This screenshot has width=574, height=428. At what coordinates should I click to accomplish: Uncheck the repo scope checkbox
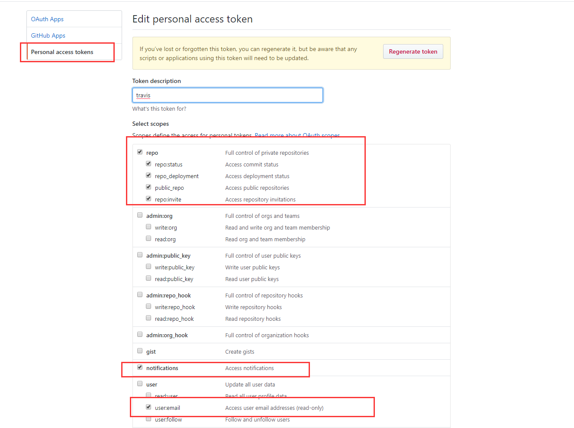pyautogui.click(x=140, y=152)
